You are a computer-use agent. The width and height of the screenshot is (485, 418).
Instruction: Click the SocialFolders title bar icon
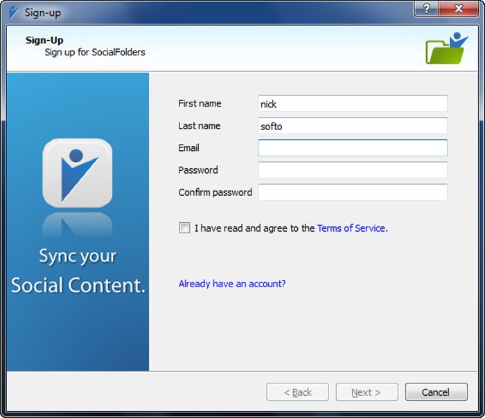pyautogui.click(x=14, y=12)
